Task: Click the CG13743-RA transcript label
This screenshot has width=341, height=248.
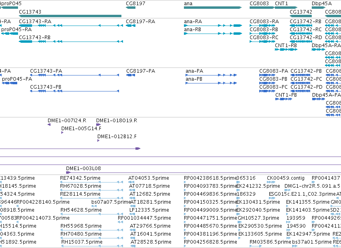Action: [35, 21]
